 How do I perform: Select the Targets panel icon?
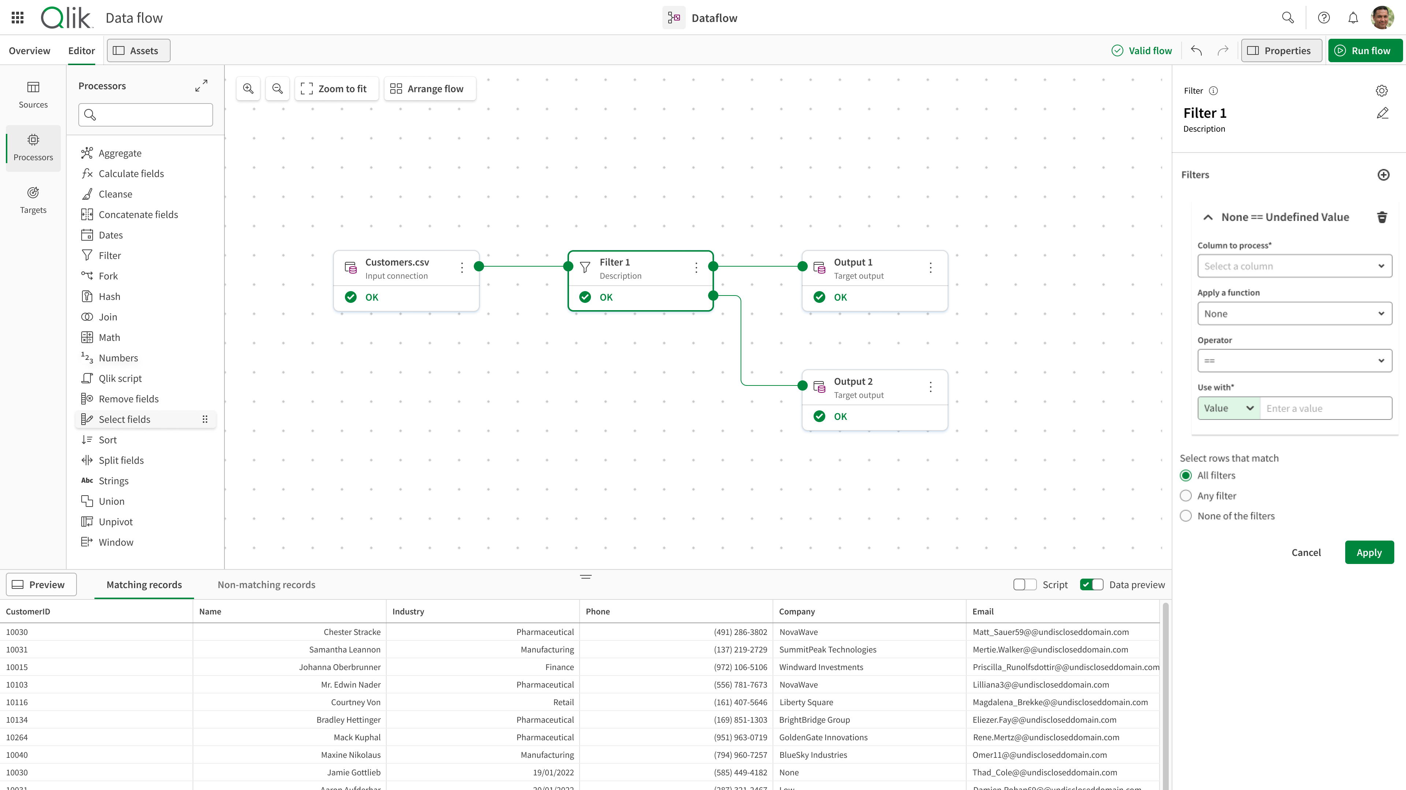click(33, 200)
